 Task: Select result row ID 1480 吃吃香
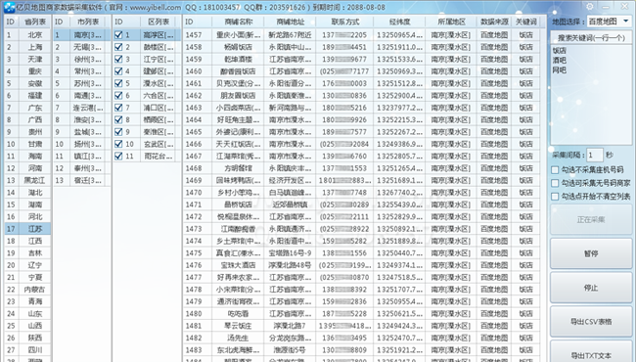point(361,314)
